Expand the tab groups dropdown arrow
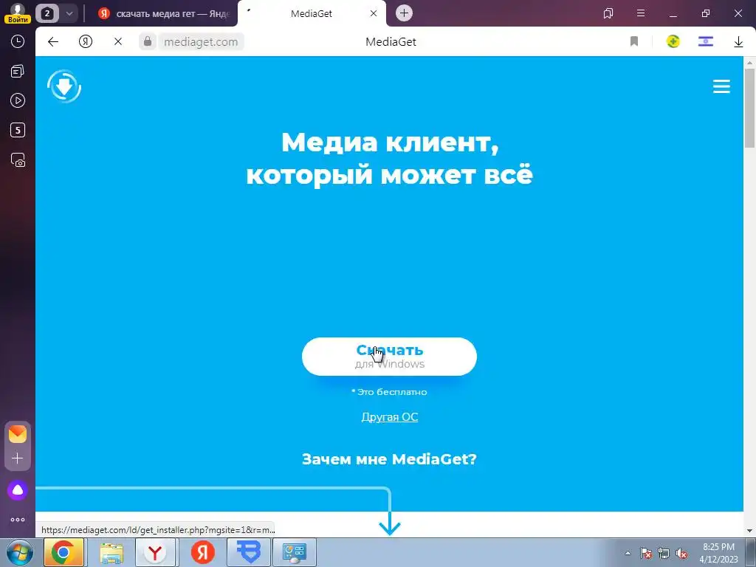 69,13
